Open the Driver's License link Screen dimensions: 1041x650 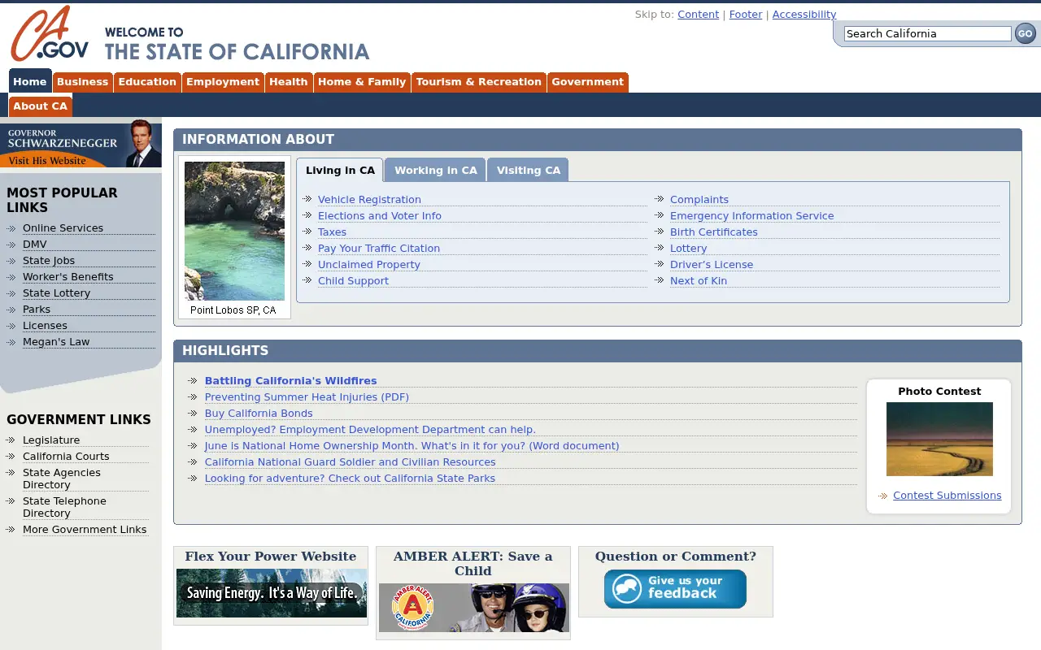click(712, 264)
